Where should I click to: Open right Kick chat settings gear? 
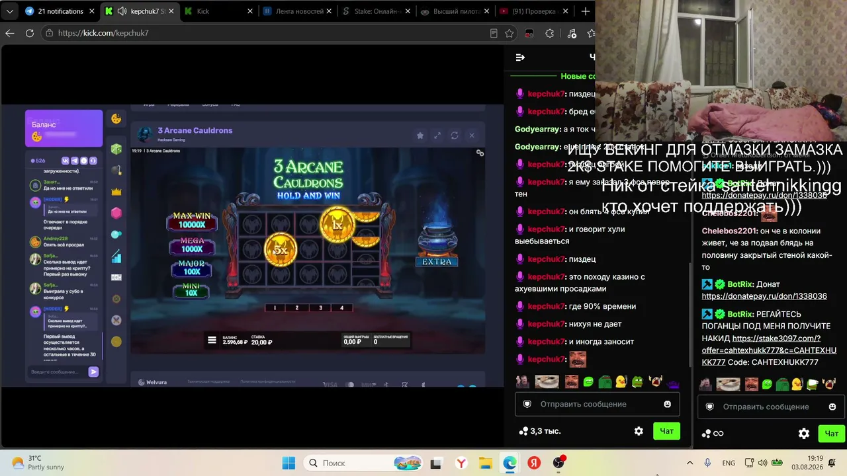point(804,434)
